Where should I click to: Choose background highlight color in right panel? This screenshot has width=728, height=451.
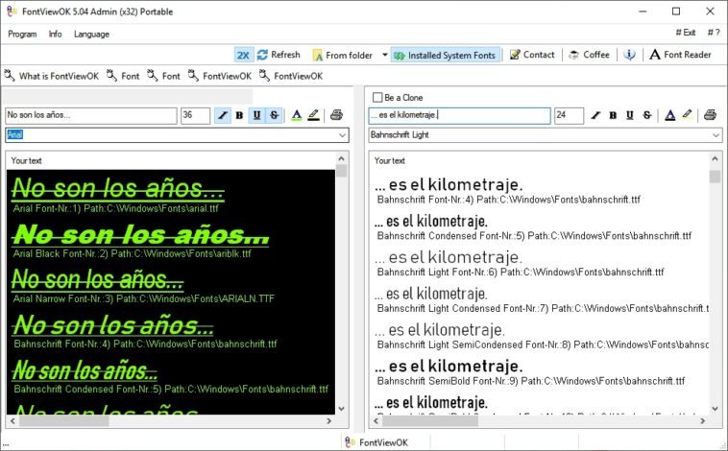click(x=687, y=115)
